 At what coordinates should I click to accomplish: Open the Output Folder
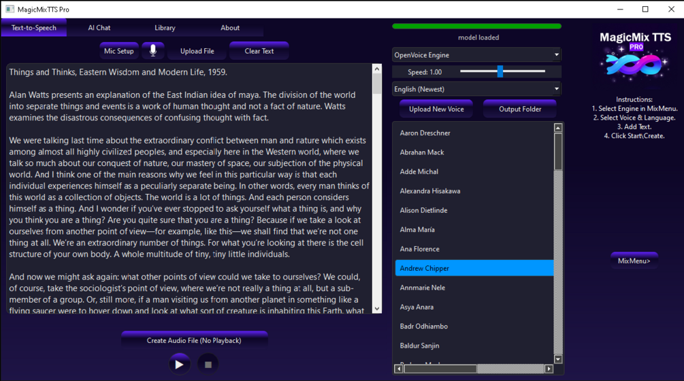[520, 109]
